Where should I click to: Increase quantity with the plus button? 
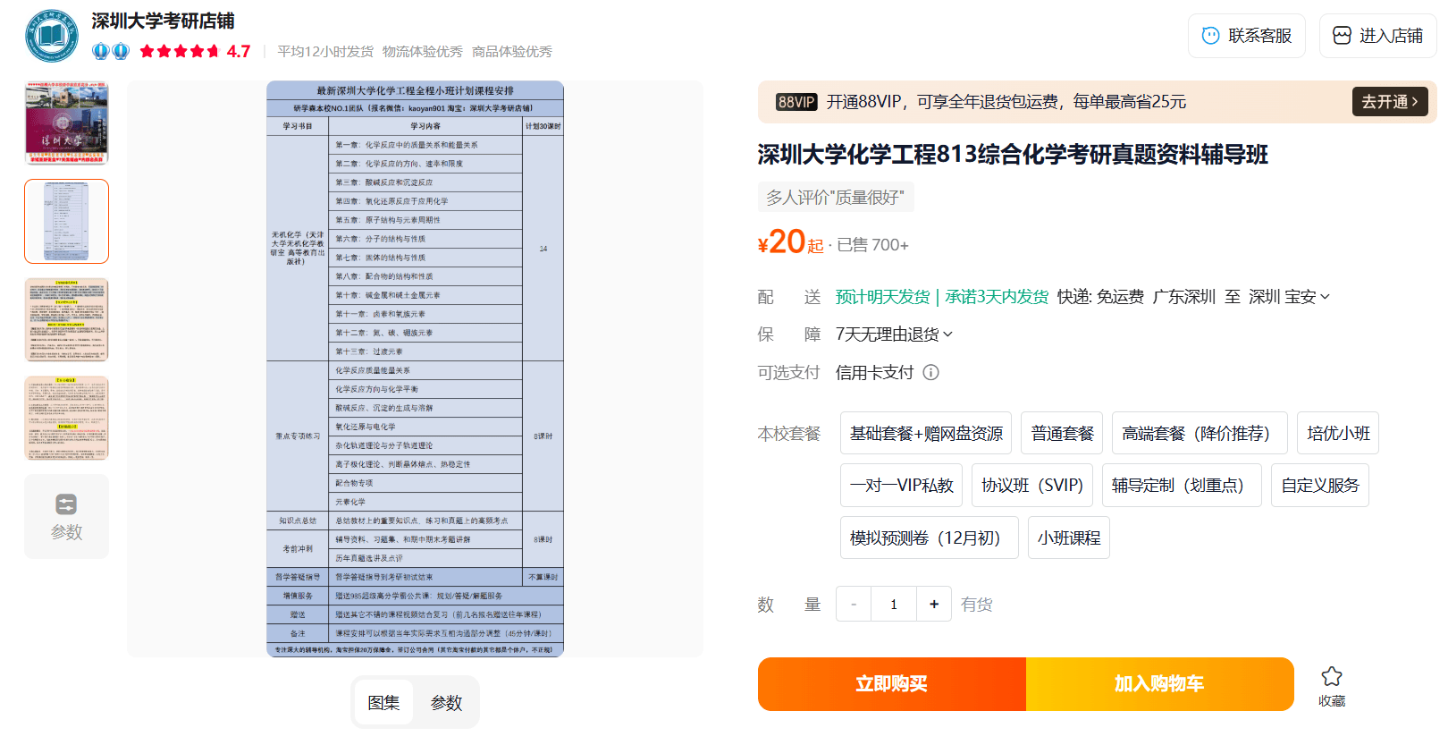click(x=934, y=605)
